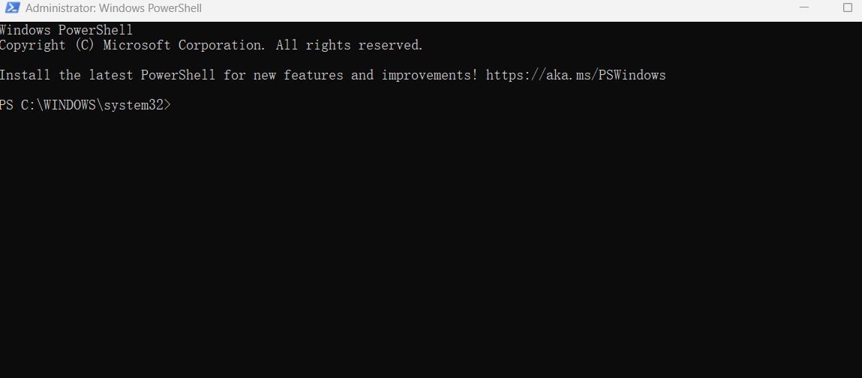The height and width of the screenshot is (378, 862).
Task: Click the 'Microsoft Corporation.' text
Action: click(x=185, y=45)
